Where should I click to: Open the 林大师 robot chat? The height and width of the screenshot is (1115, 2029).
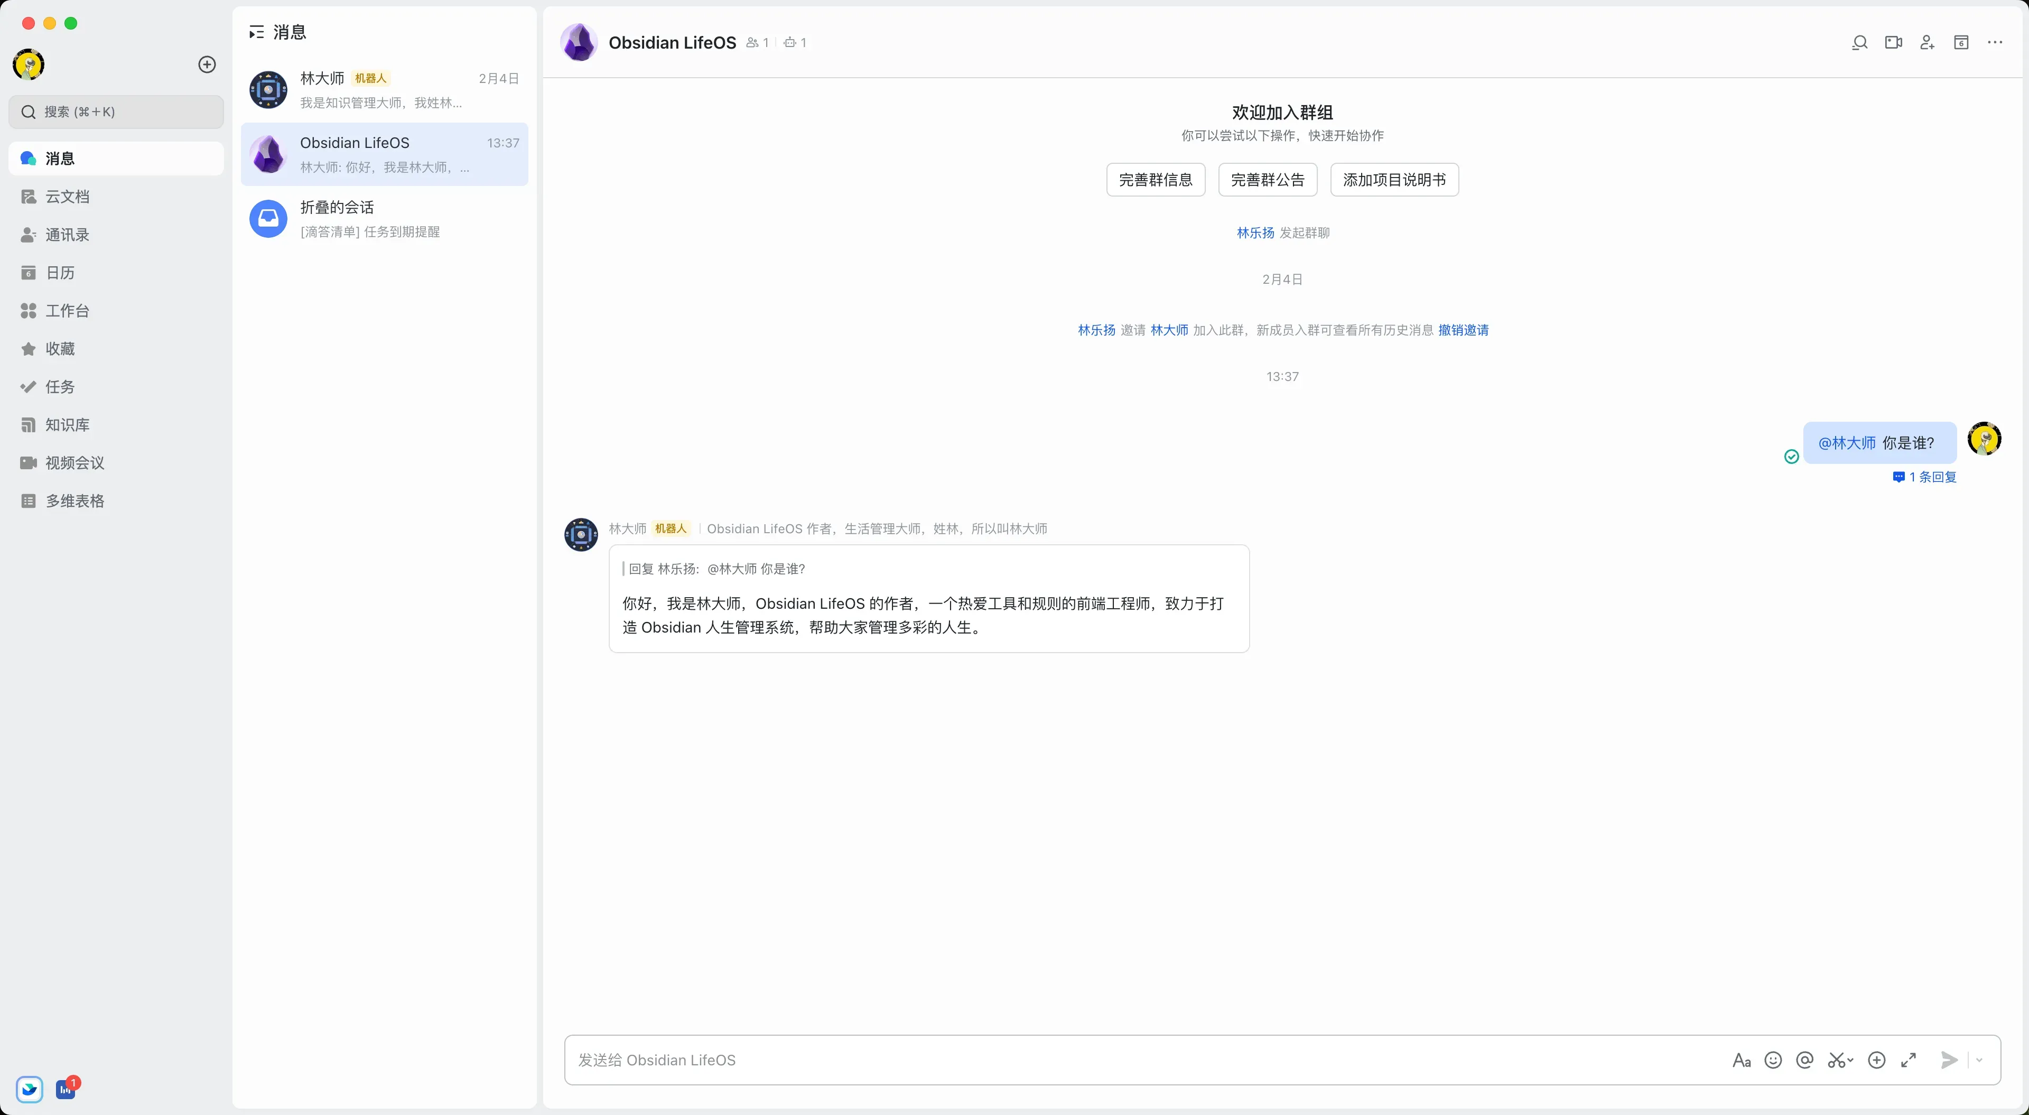384,90
